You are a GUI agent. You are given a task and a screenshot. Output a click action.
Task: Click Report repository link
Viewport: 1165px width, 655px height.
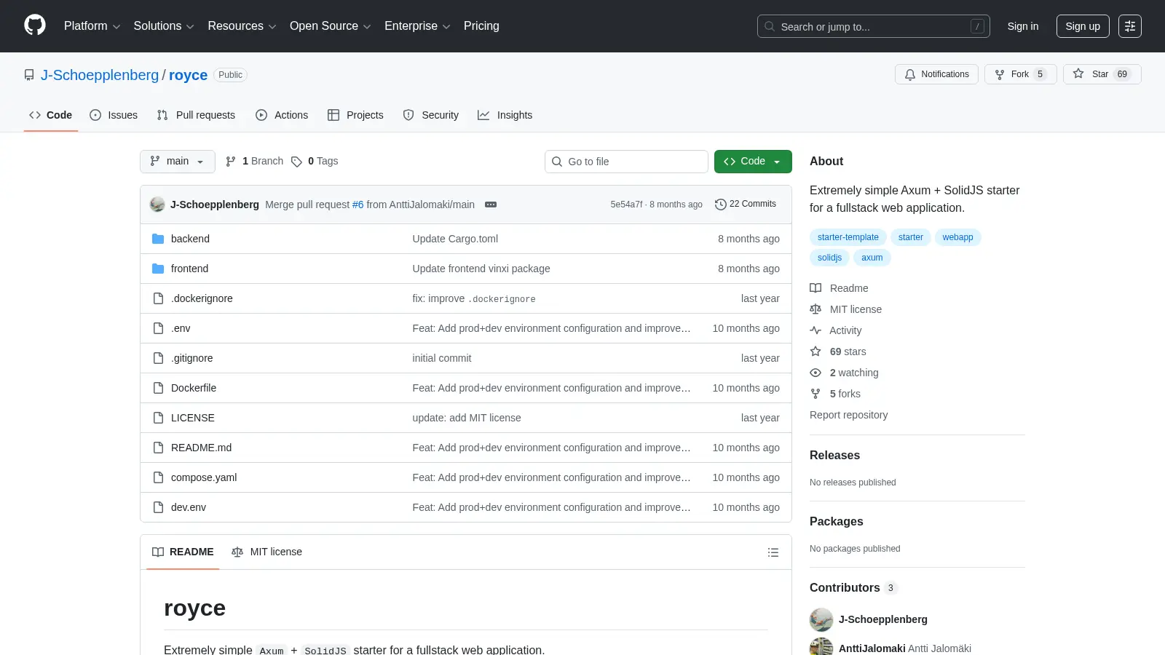click(848, 415)
